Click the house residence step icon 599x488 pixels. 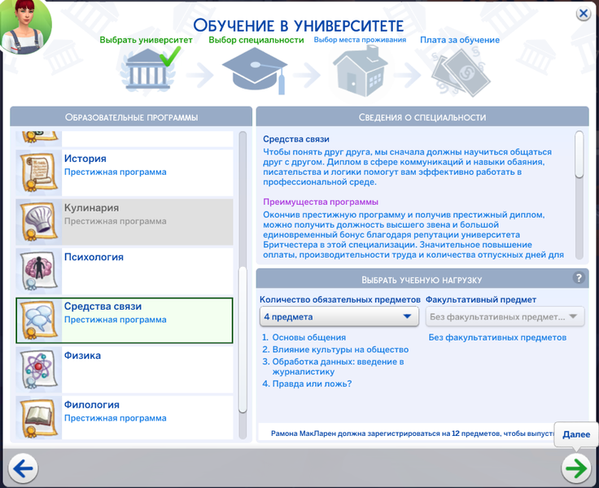point(356,71)
